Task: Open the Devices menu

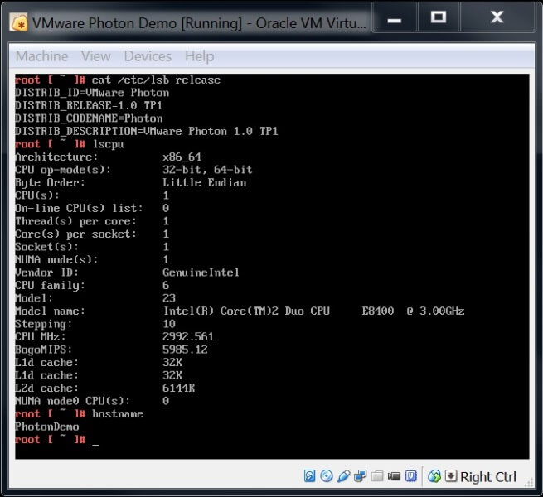Action: (x=148, y=56)
